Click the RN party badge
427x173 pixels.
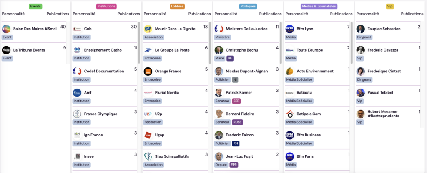[236, 143]
